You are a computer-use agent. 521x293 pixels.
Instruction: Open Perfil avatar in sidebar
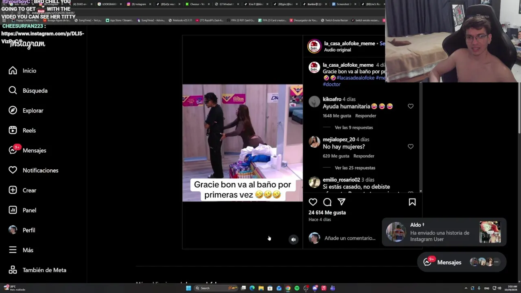coord(13,230)
